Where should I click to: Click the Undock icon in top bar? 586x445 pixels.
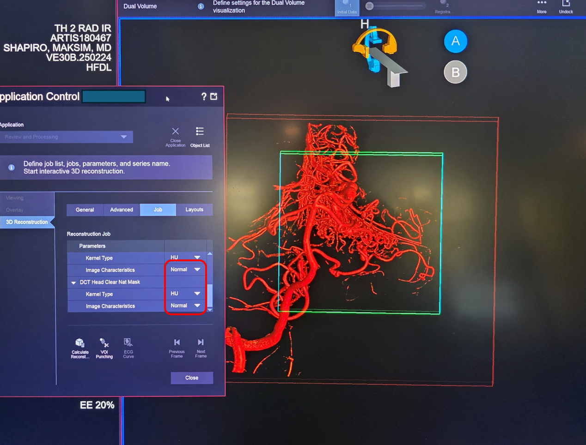[566, 4]
